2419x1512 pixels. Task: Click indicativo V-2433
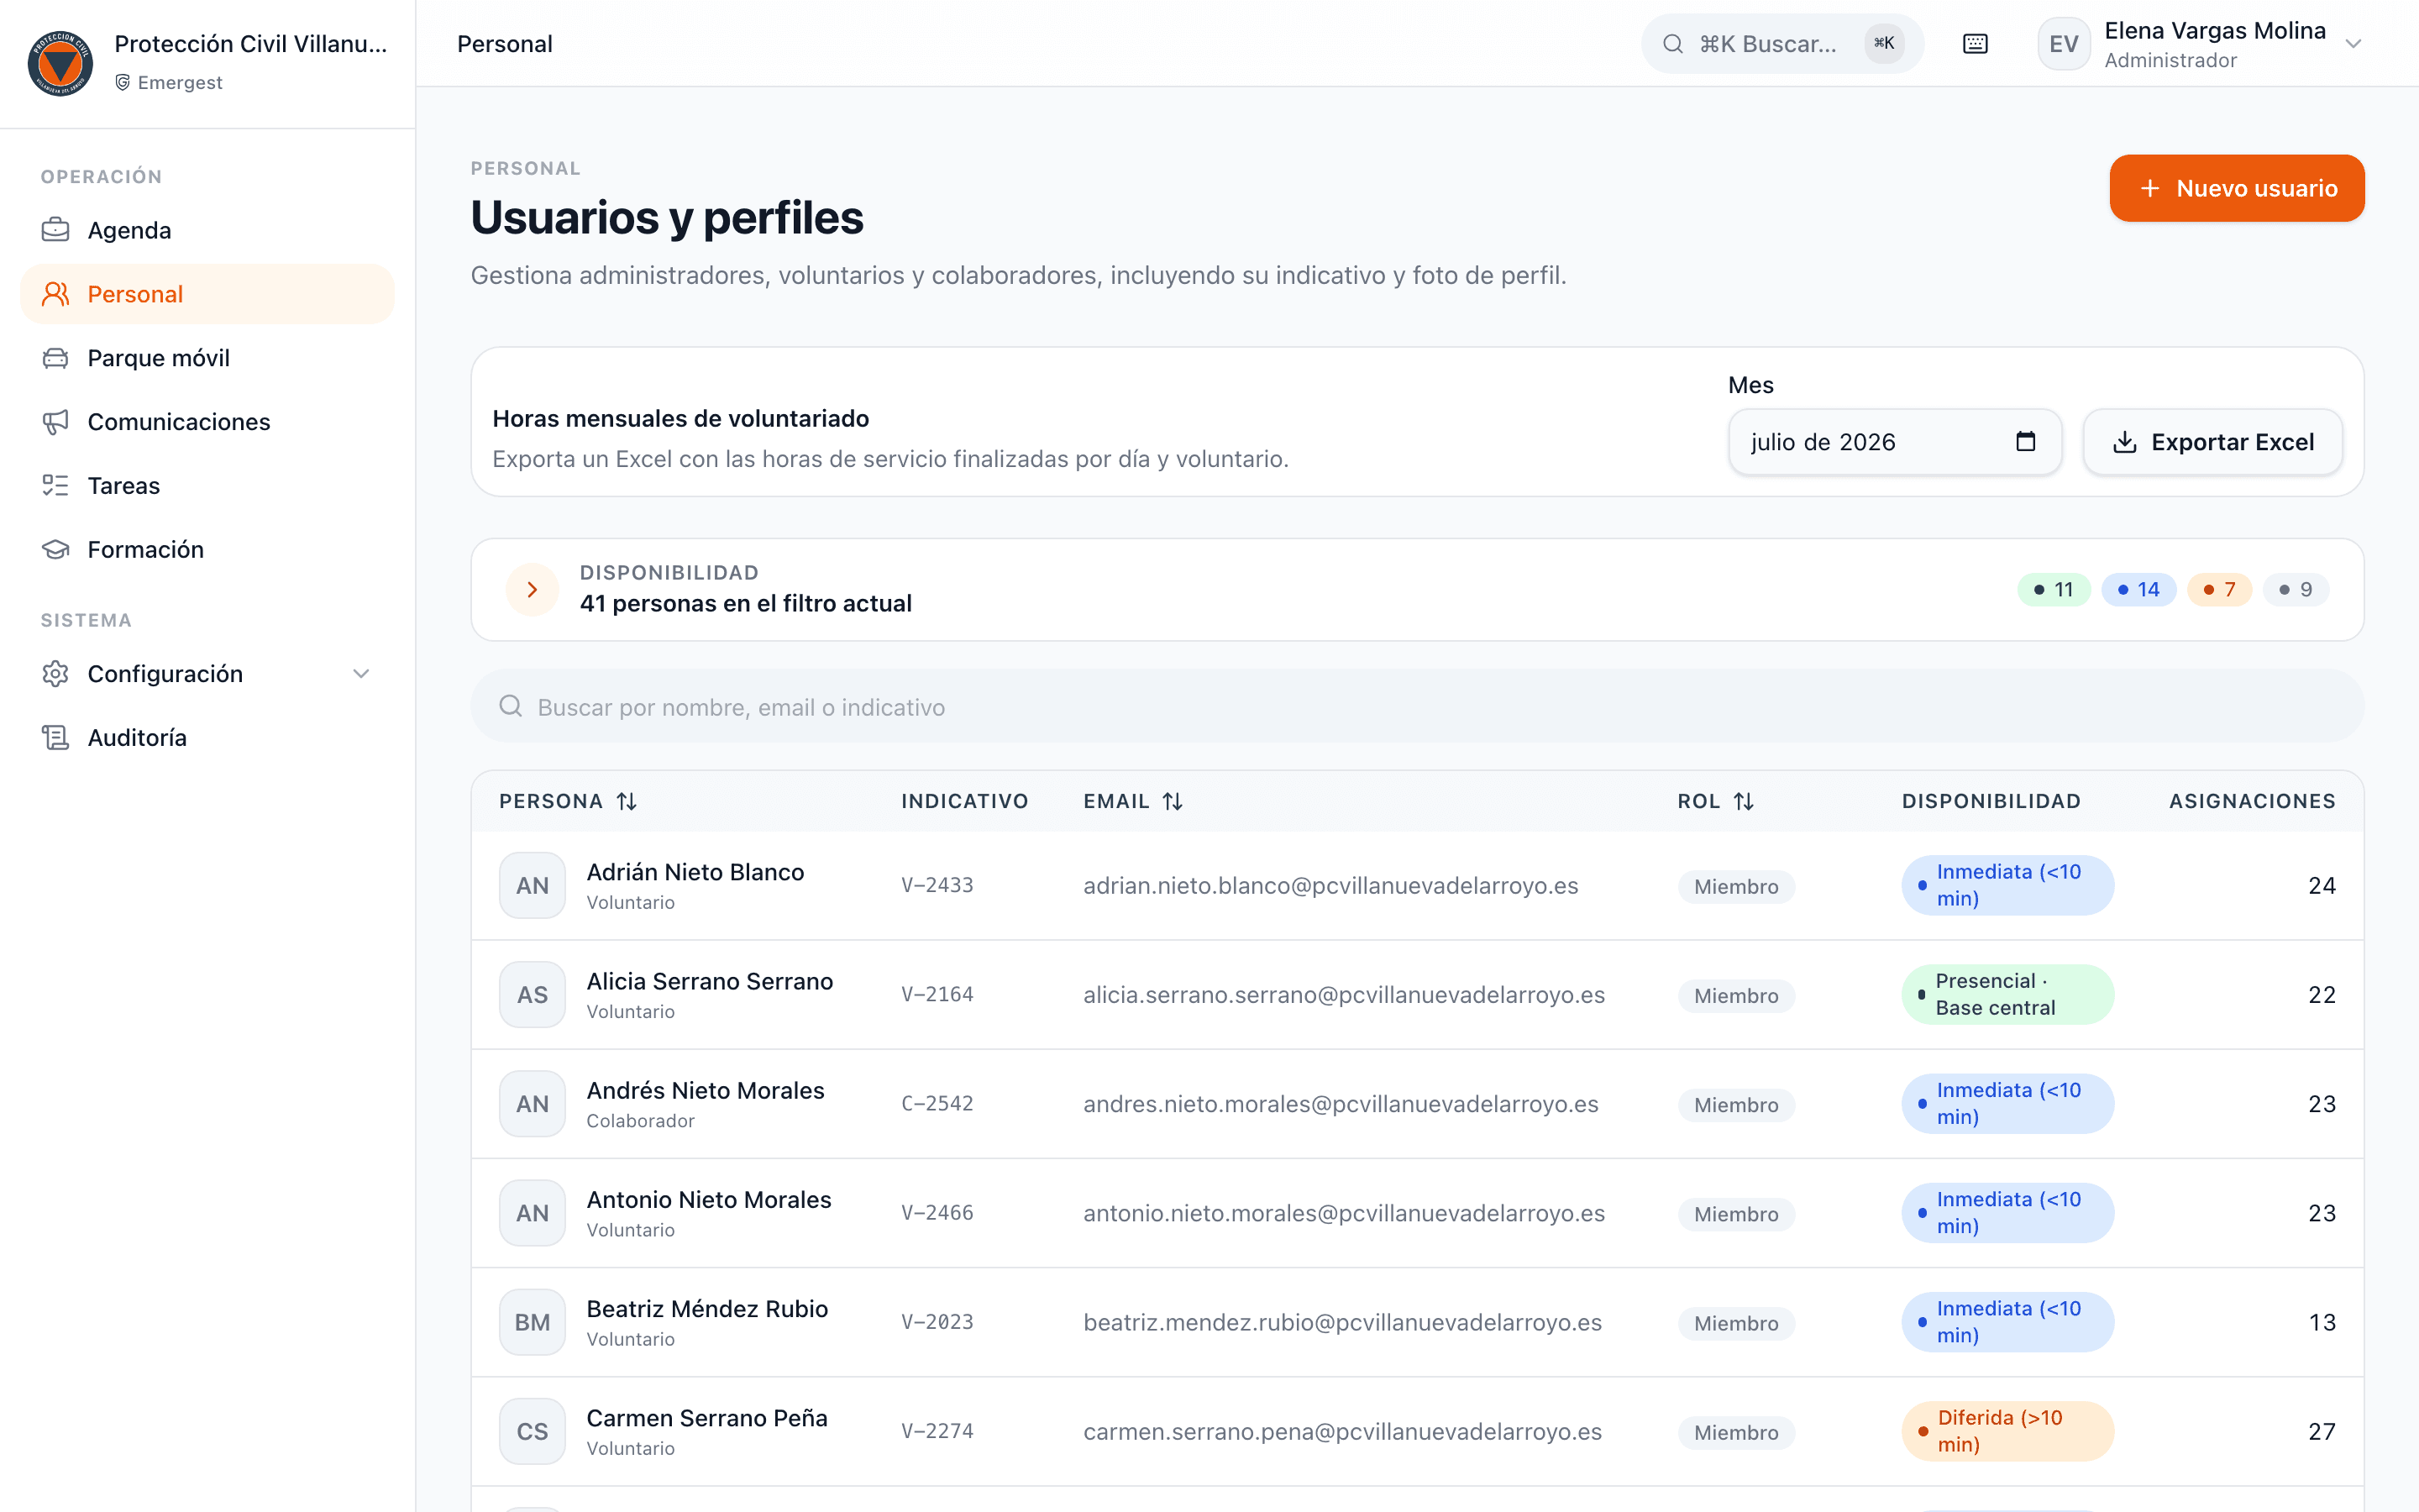[937, 885]
